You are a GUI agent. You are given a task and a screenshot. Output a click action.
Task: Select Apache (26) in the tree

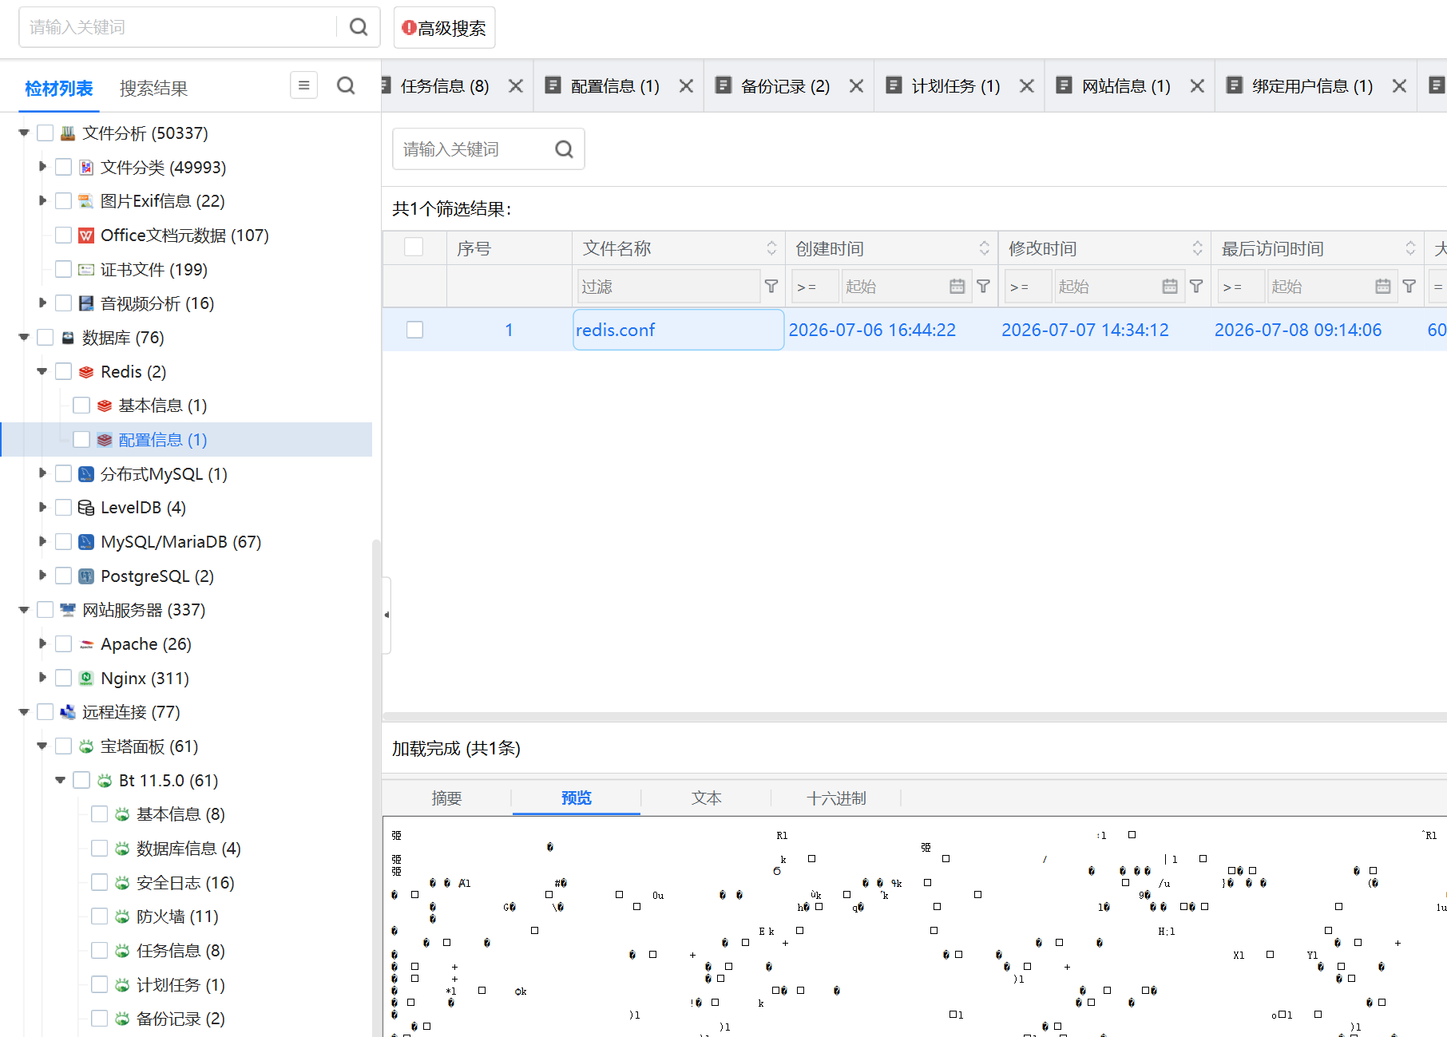146,644
